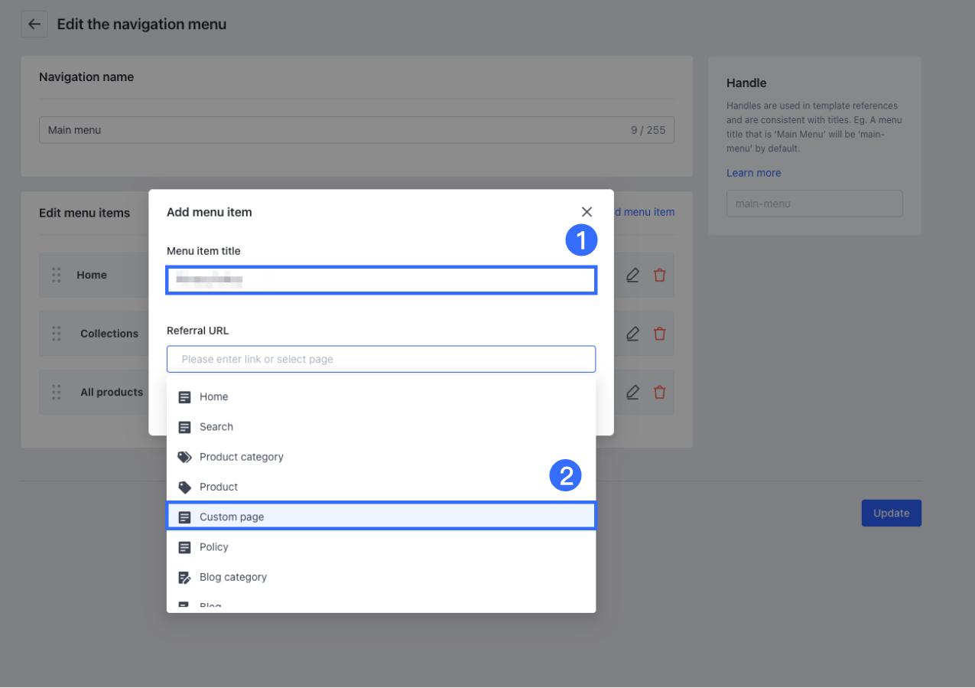Close the Add menu item dialog

[587, 212]
